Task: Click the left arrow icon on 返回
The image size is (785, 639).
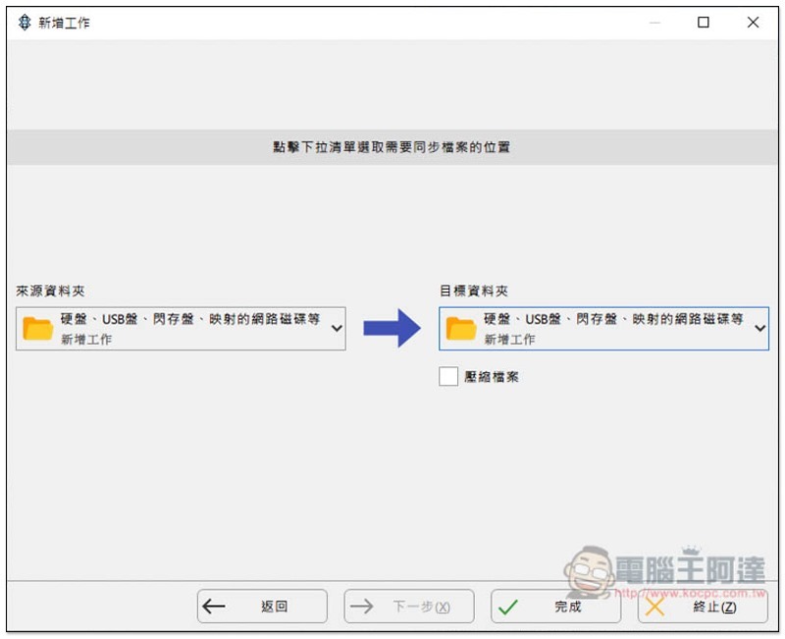Action: point(214,607)
